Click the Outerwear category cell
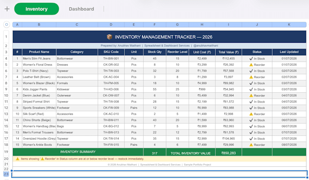The width and height of the screenshot is (309, 180). pos(77,95)
